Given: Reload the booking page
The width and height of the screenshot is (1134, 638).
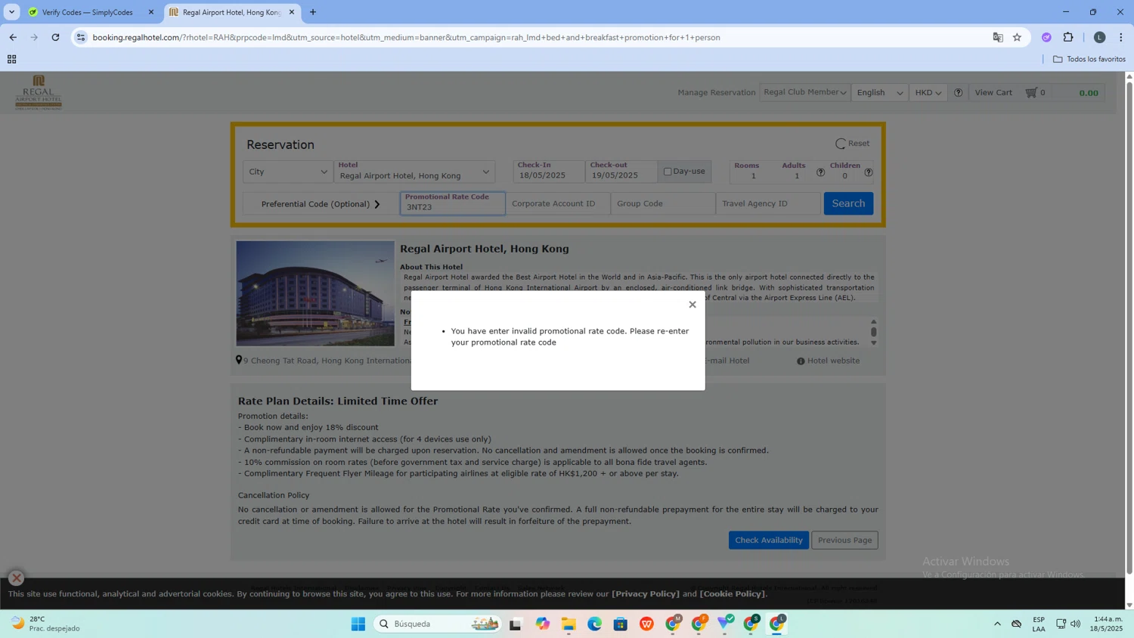Looking at the screenshot, I should pyautogui.click(x=55, y=37).
